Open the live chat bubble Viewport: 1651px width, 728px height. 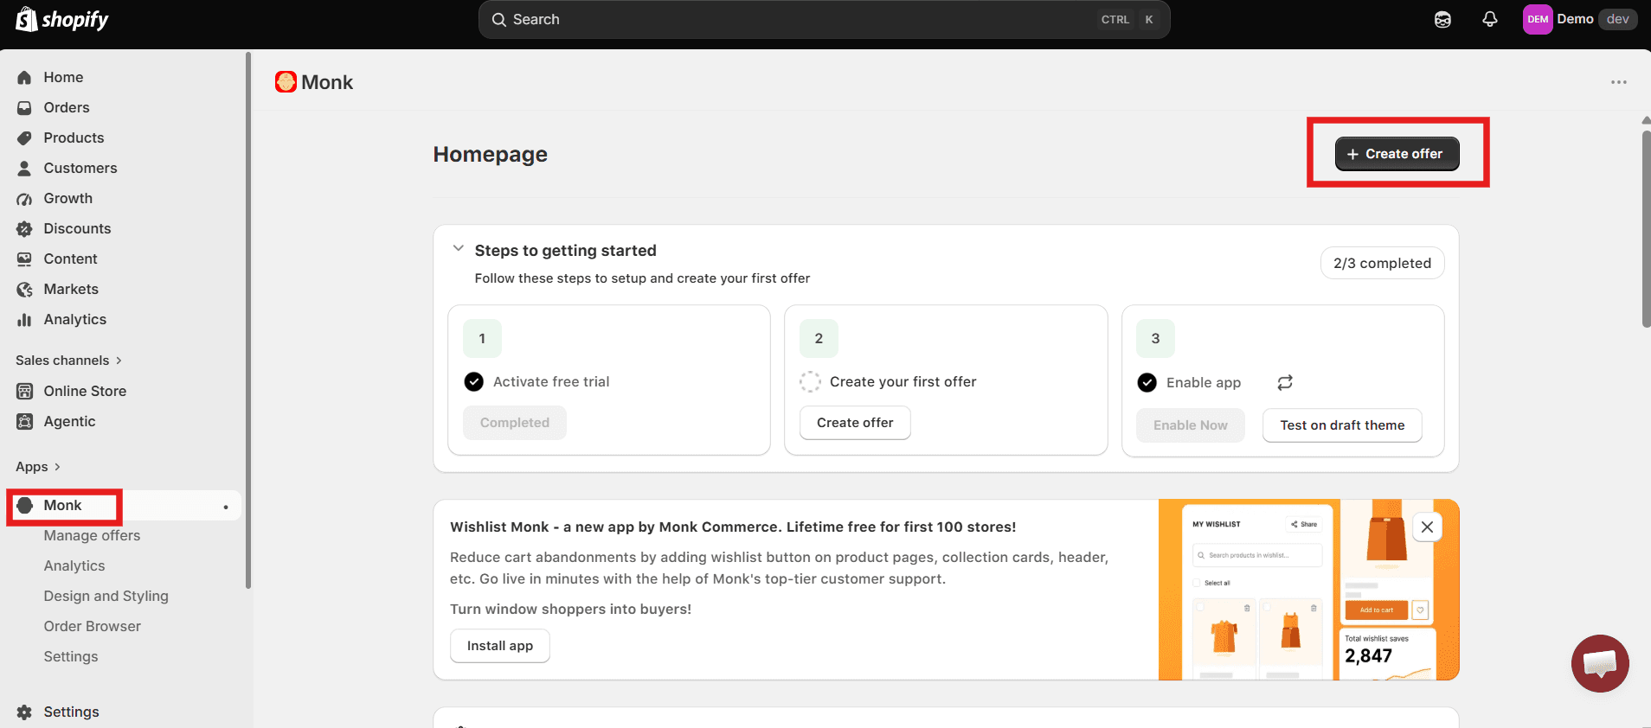1600,663
